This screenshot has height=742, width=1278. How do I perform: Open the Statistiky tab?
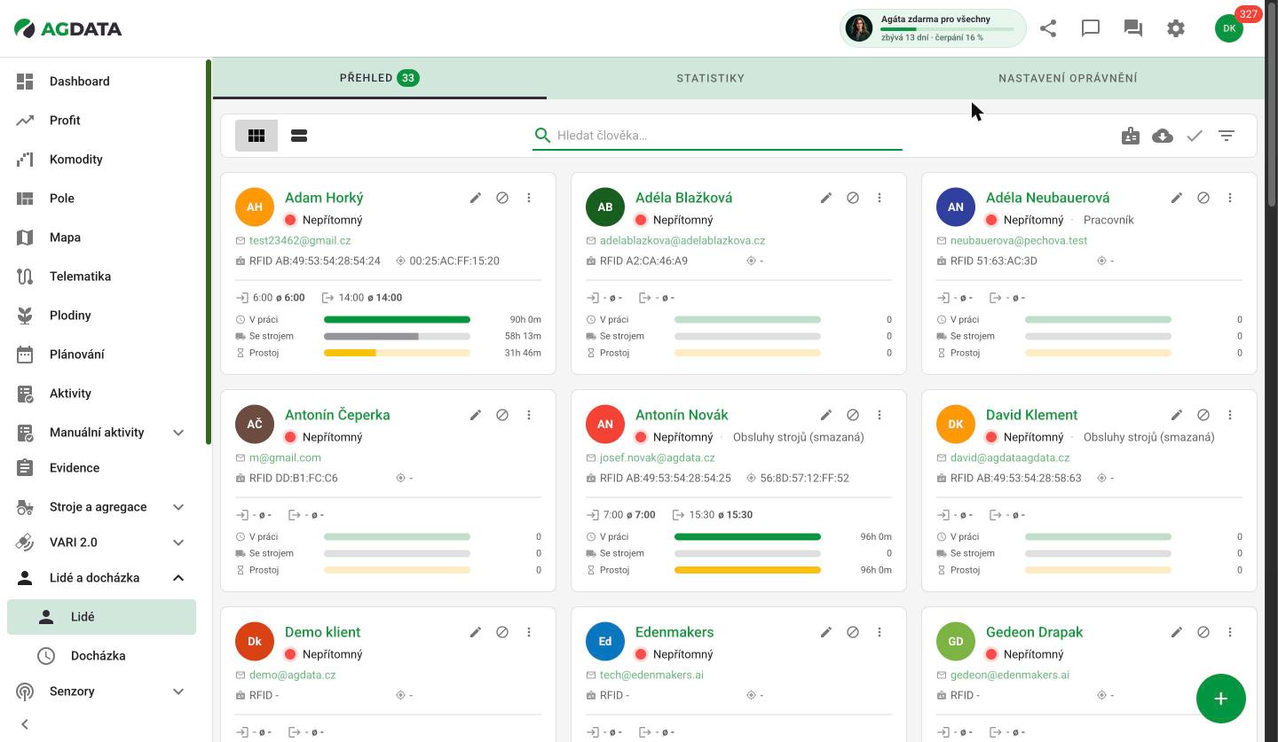tap(711, 78)
